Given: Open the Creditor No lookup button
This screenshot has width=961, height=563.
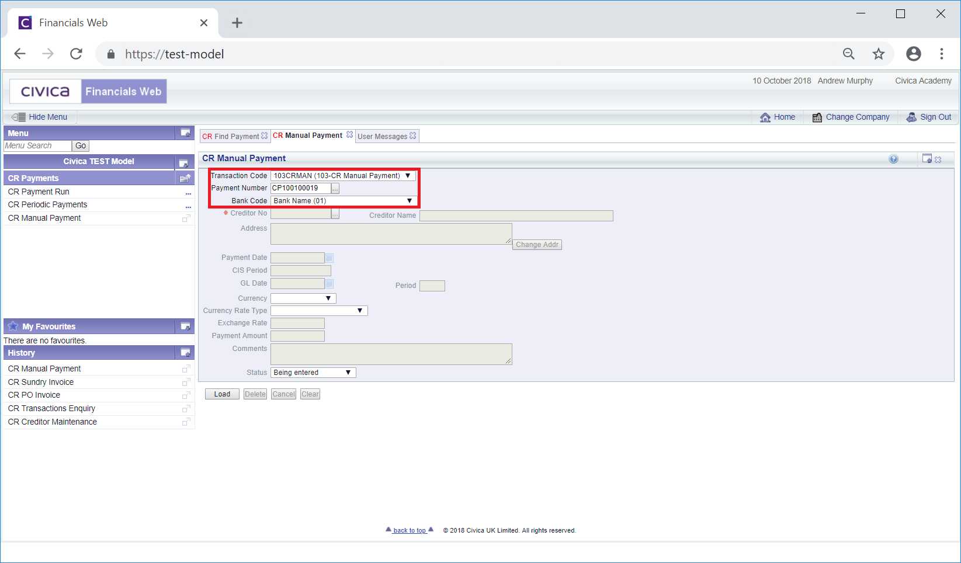Looking at the screenshot, I should click(335, 214).
